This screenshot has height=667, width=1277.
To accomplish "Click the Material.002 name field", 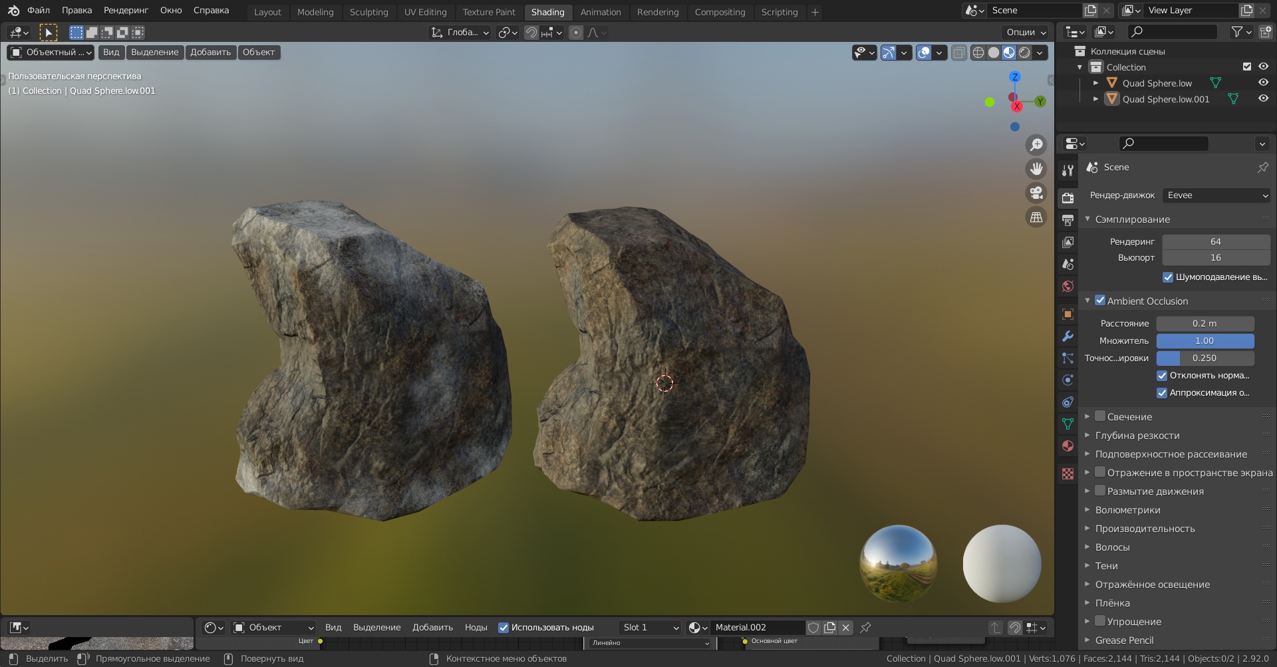I will click(757, 627).
